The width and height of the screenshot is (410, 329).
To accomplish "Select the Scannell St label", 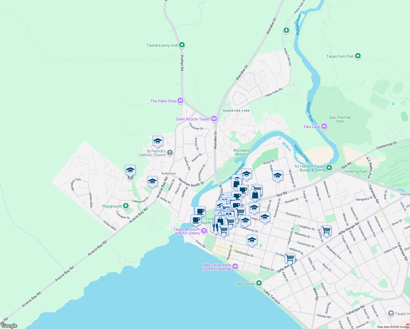I will pos(293,215).
